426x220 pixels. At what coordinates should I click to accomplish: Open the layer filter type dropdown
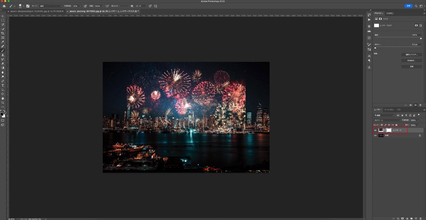384,115
